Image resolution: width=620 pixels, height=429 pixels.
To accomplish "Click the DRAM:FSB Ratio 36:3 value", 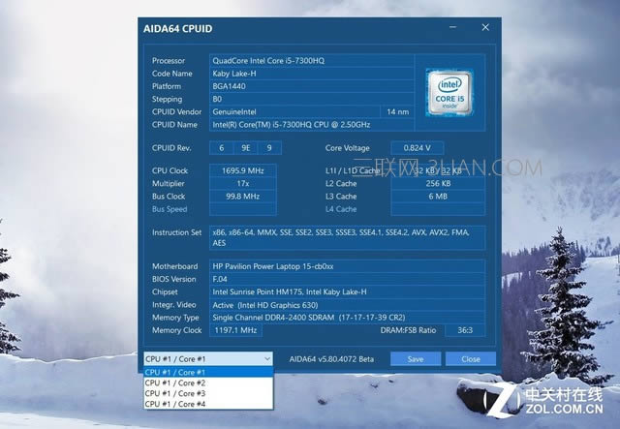I will 465,330.
